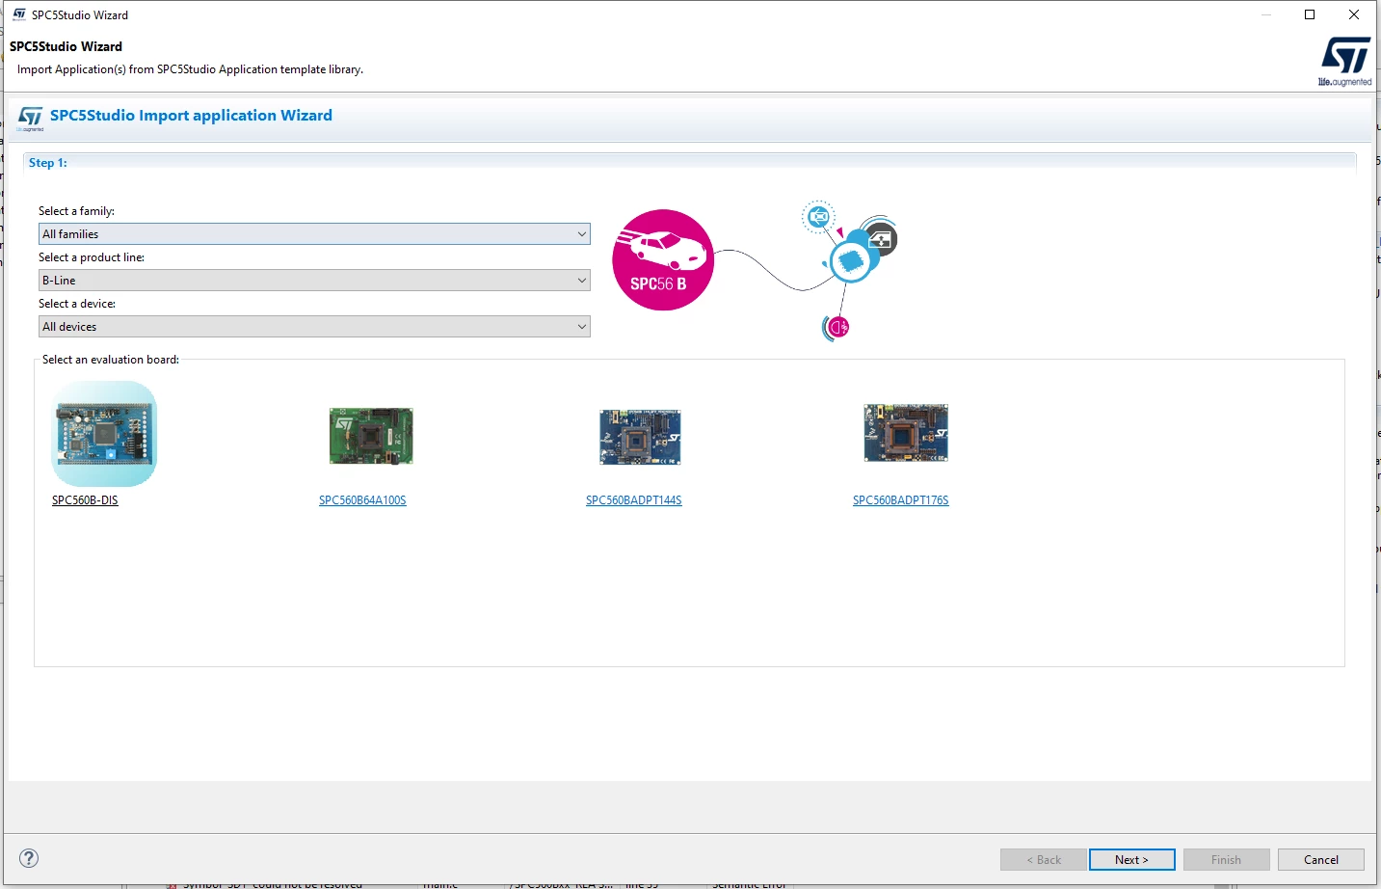1381x889 pixels.
Task: Click the dotted circle icon above the chip
Action: [x=818, y=217]
